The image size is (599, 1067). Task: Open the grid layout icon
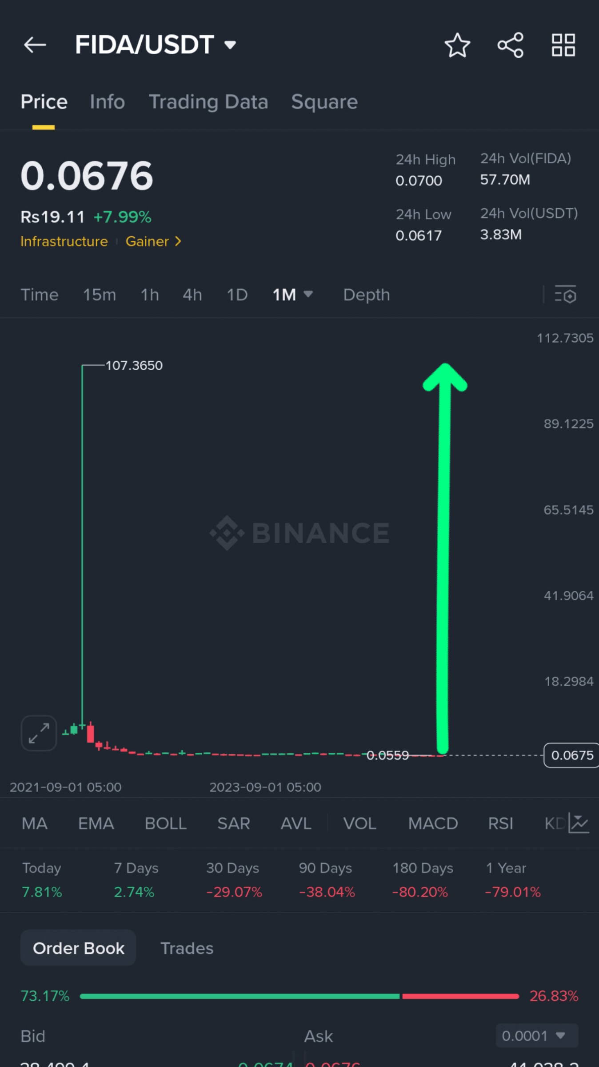[563, 45]
